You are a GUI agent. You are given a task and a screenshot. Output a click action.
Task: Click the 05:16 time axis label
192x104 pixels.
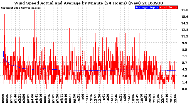tap(41, 98)
